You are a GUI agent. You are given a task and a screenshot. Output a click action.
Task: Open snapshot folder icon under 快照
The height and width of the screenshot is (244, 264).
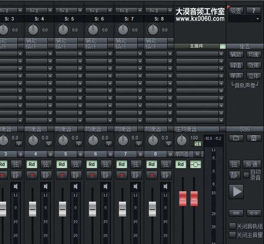[236, 138]
